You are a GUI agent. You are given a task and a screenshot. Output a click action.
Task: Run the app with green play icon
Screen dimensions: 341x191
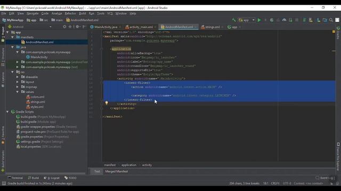(259, 20)
